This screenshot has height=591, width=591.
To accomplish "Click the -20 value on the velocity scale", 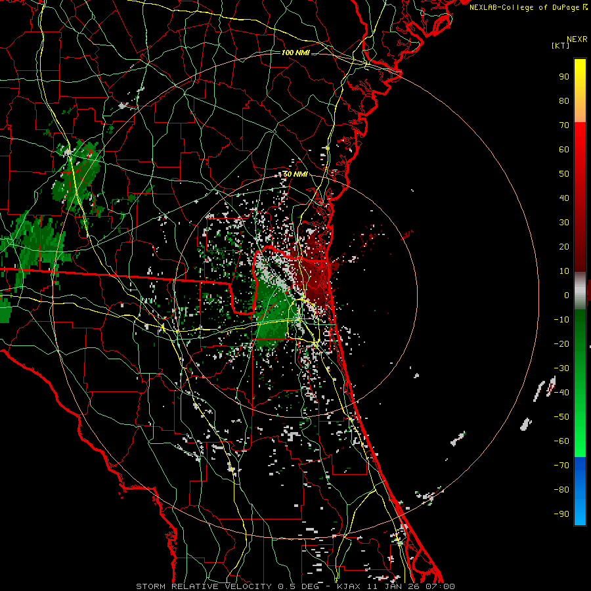I will (561, 344).
